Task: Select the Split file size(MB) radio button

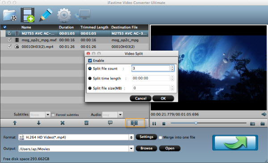Action: [90, 88]
